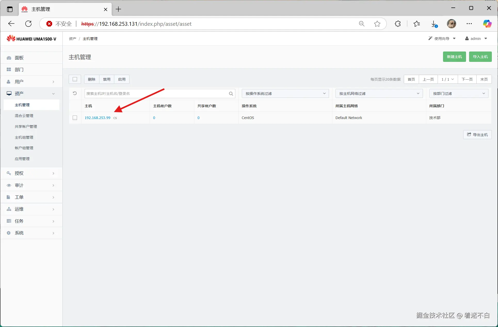Click the Copilot icon in the browser toolbar

(487, 24)
